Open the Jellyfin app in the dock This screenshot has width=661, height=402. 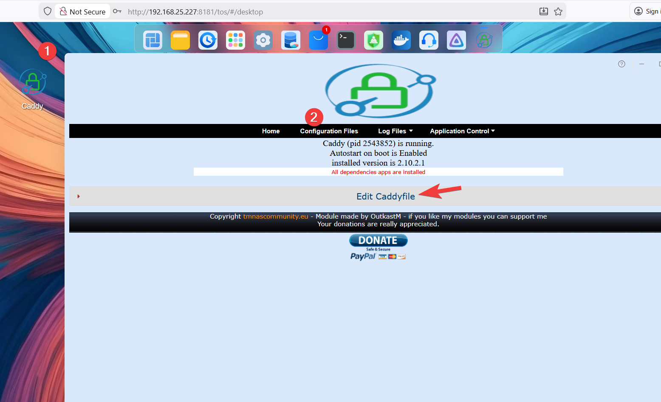coord(456,40)
